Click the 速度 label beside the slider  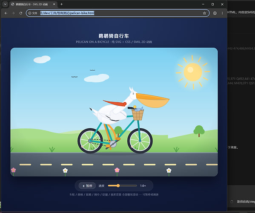point(101,186)
